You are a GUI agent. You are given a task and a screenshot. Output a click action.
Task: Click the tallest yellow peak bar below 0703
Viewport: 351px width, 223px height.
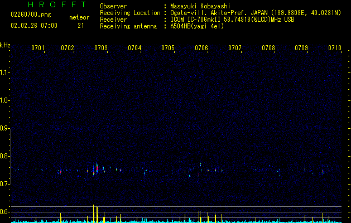[x=94, y=214]
